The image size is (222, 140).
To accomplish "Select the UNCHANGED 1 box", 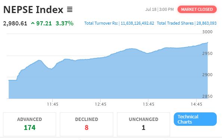I will [144, 124].
